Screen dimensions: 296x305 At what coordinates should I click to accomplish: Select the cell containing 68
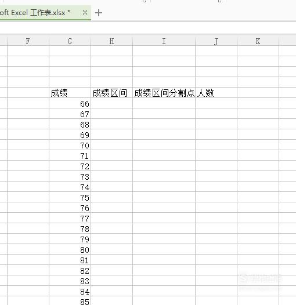coord(70,124)
